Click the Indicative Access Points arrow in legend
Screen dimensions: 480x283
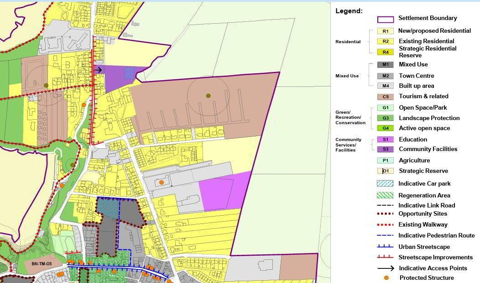tap(386, 268)
